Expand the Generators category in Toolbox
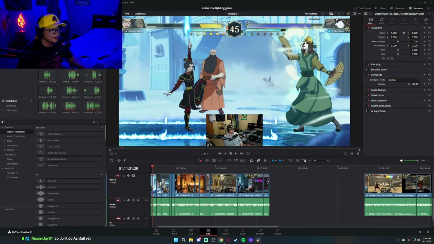Screen dimensions: 434x244 pyautogui.click(x=4, y=145)
